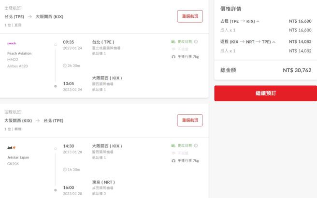The image size is (317, 198).
Task: Collapse the 返程 (KIX → NRT → TPE) breakdown
Action: pos(274,42)
